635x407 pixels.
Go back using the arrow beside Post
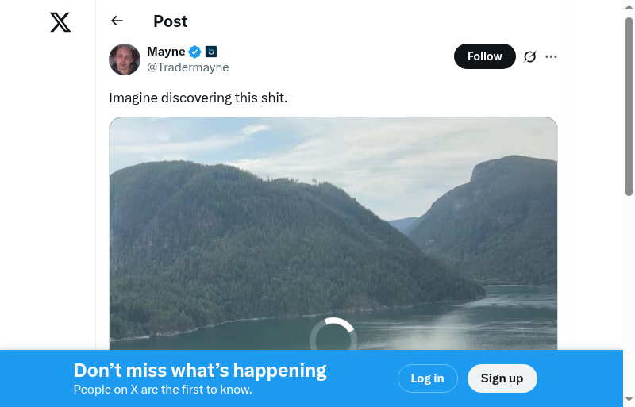[x=117, y=21]
